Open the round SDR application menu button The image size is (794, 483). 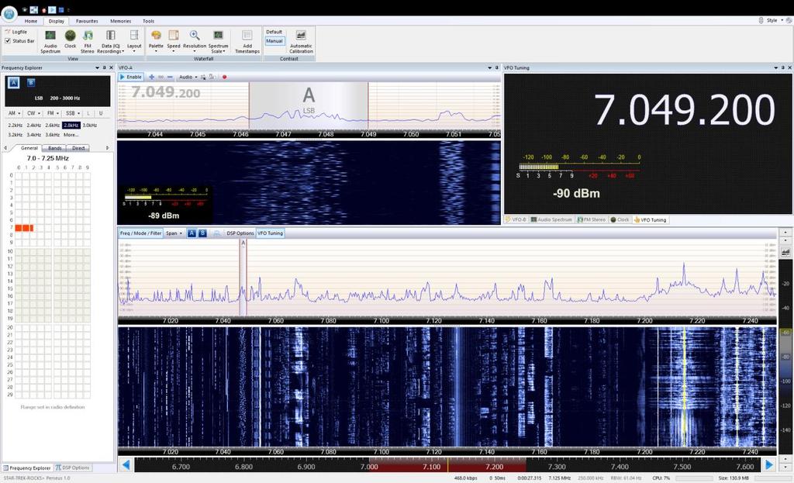pos(9,14)
